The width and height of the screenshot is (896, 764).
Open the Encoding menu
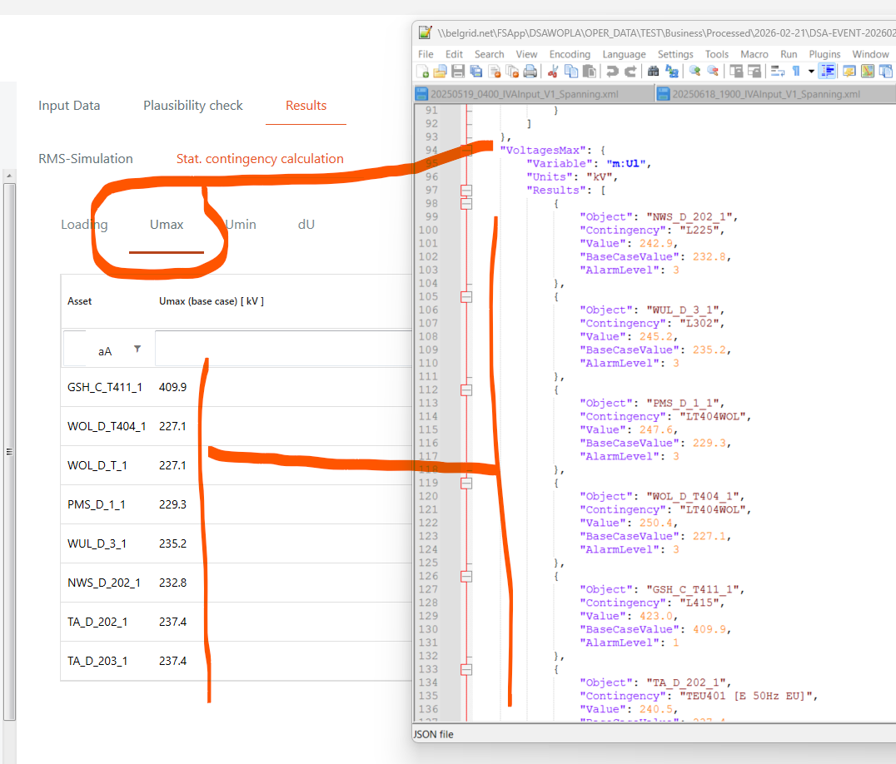(x=570, y=54)
